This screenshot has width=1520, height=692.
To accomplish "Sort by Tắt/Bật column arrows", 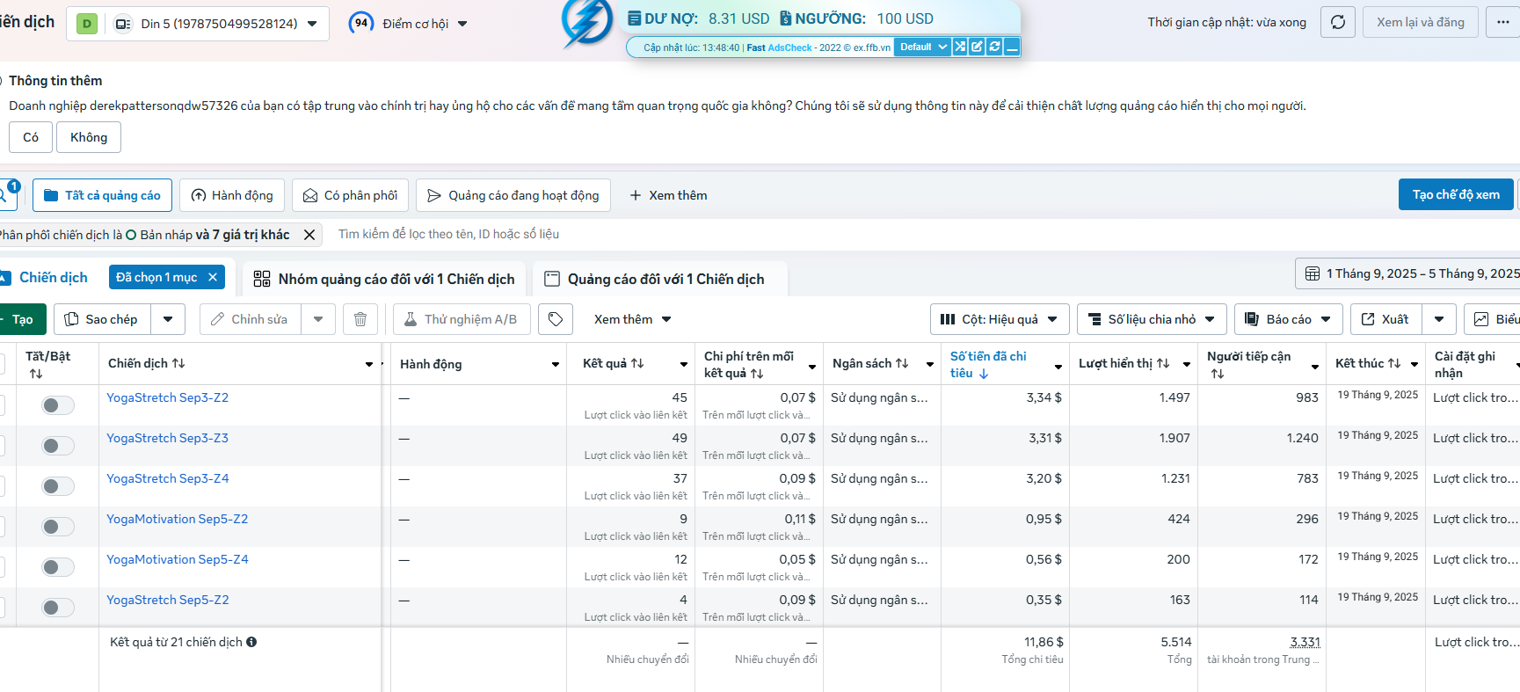I will pyautogui.click(x=36, y=374).
